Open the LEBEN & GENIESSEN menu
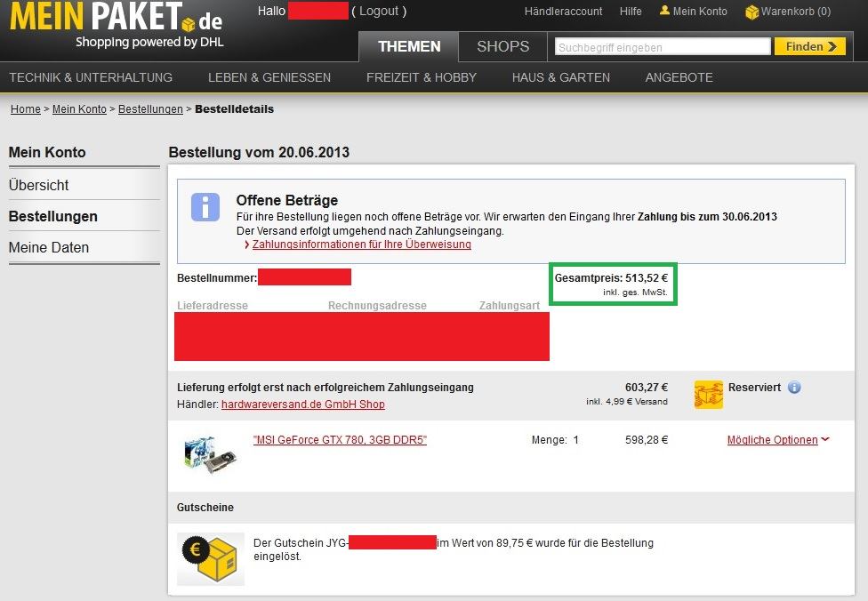This screenshot has width=868, height=601. tap(269, 77)
